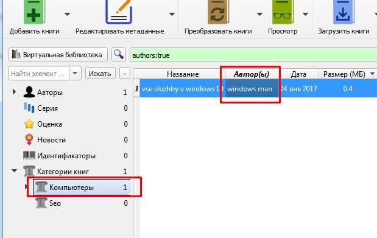Viewport: 377px width, 238px height.
Task: Click the 04 янв 2017 date cell
Action: pyautogui.click(x=298, y=89)
